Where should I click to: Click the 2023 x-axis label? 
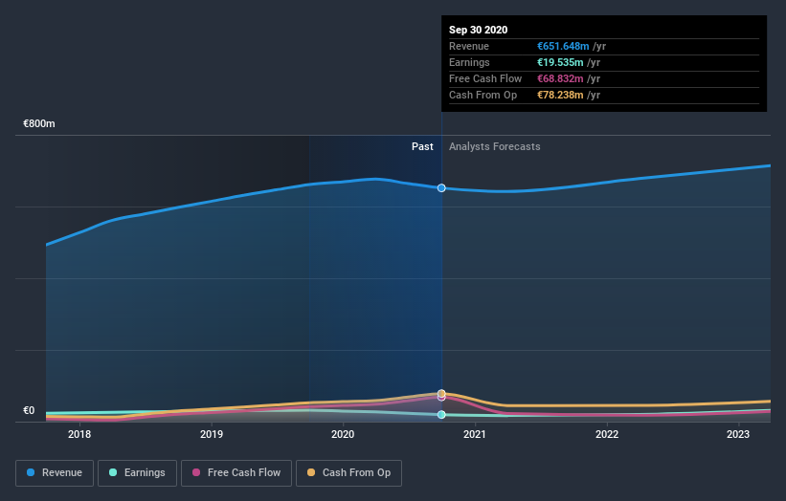pyautogui.click(x=738, y=434)
